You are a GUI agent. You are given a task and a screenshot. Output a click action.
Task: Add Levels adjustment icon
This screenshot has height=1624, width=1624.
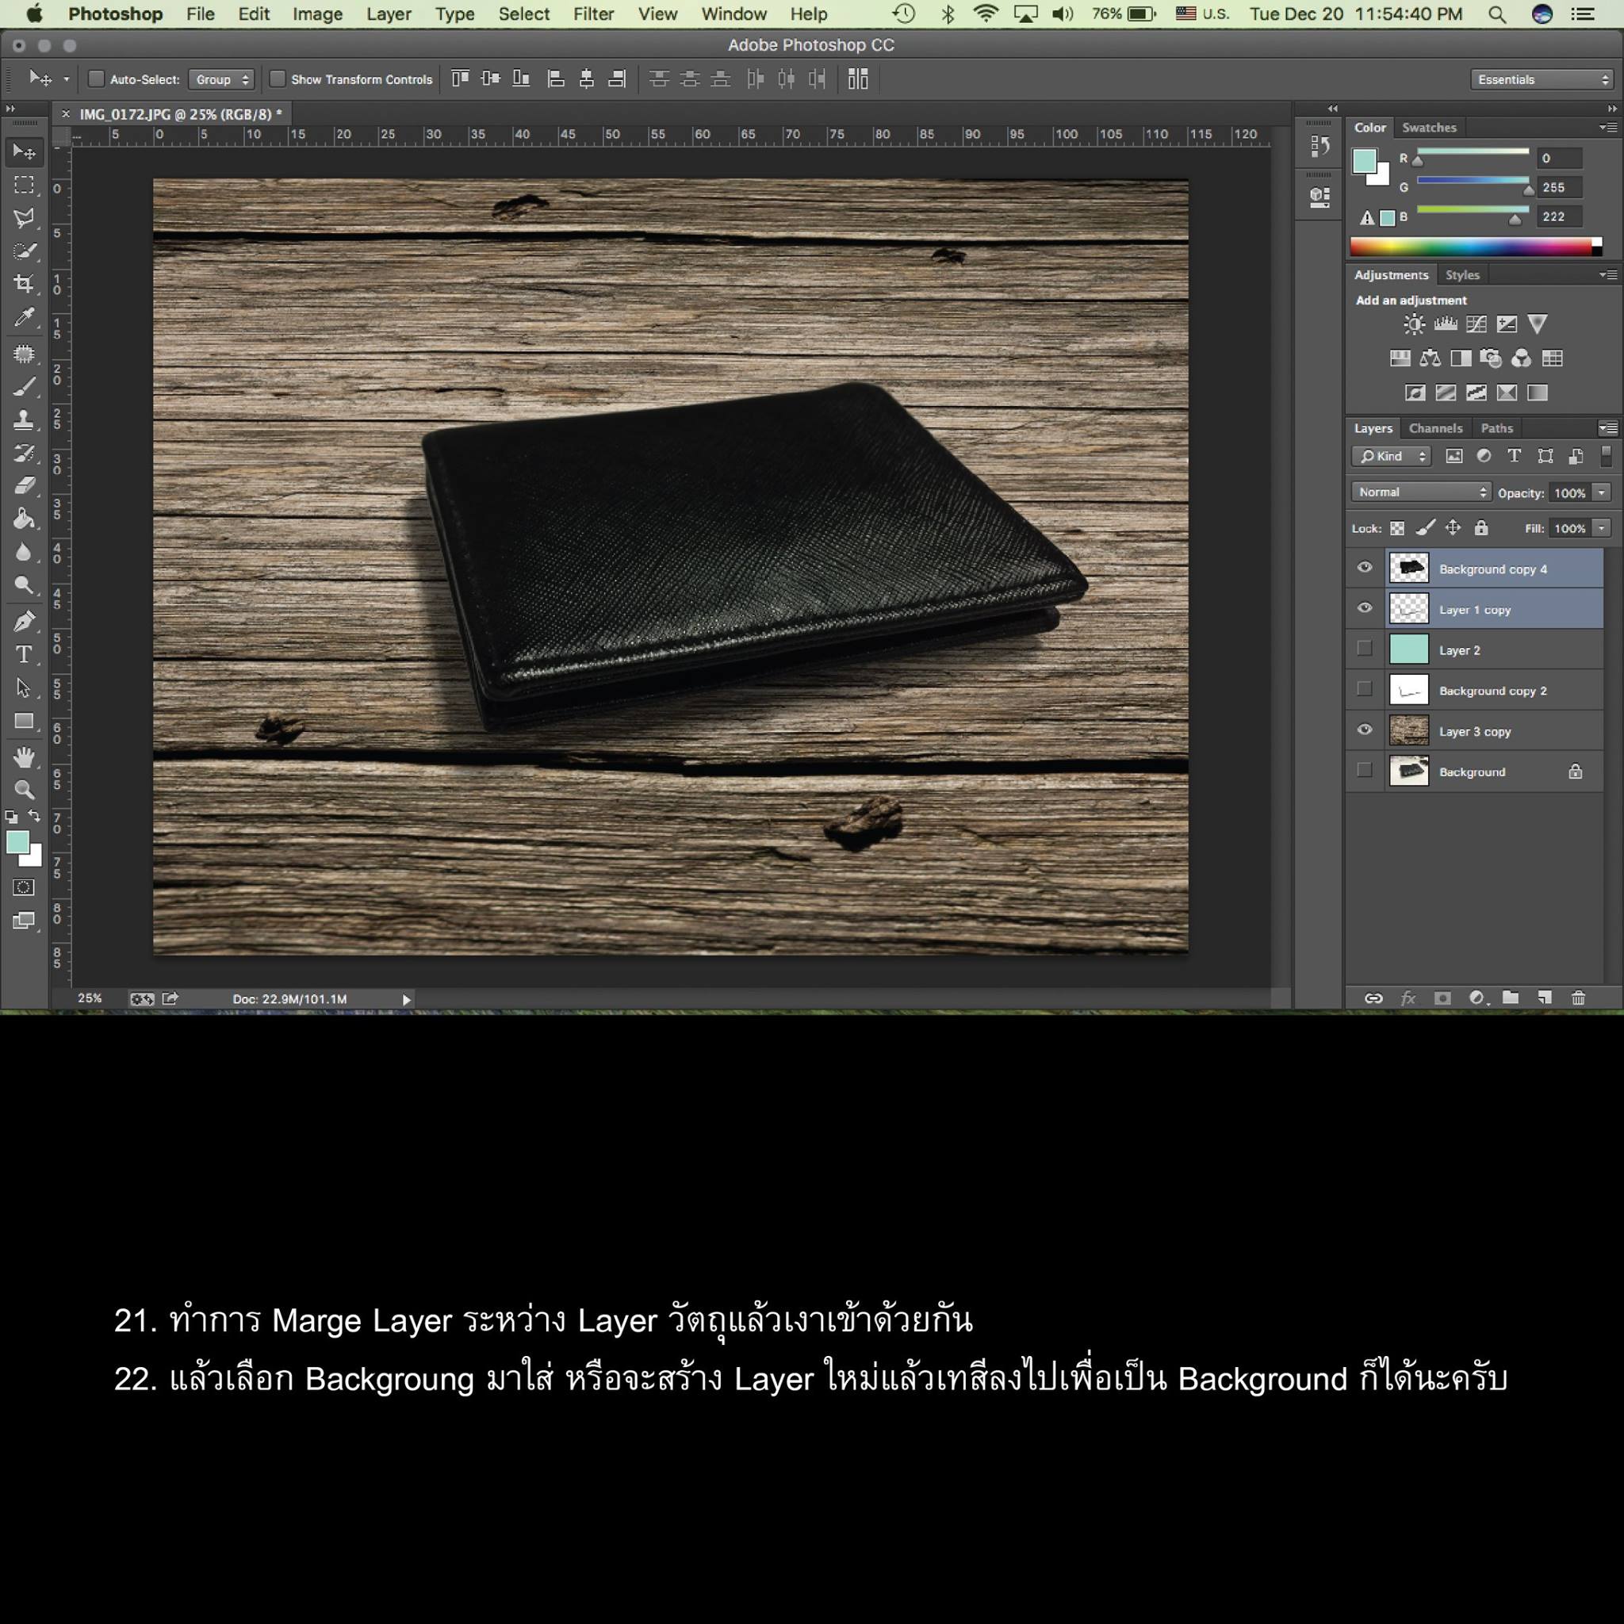coord(1446,324)
